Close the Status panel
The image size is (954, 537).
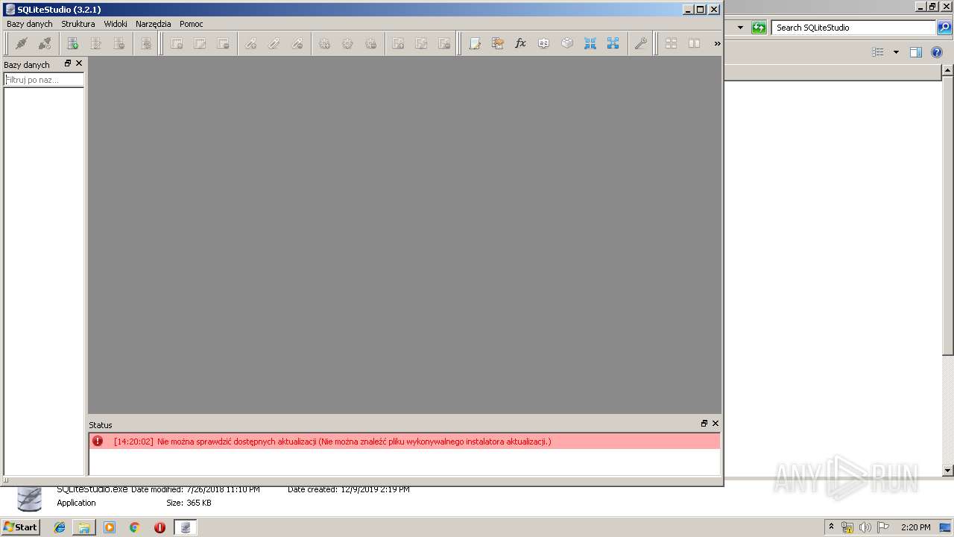pyautogui.click(x=715, y=424)
